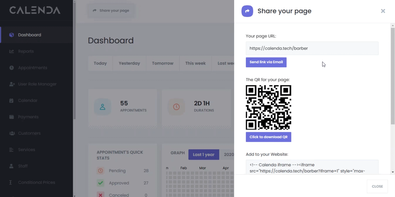The image size is (395, 197).
Task: Click the User Role Manager icon
Action: 12,84
